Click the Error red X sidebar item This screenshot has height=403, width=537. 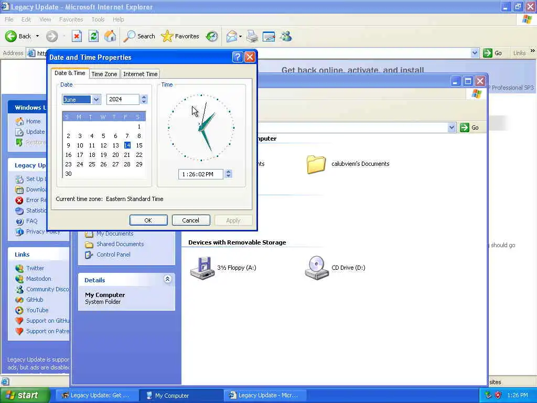[19, 200]
